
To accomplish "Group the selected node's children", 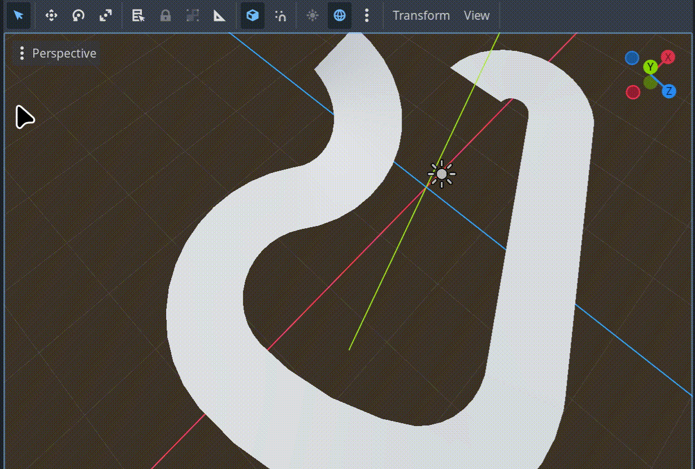I will click(x=193, y=15).
